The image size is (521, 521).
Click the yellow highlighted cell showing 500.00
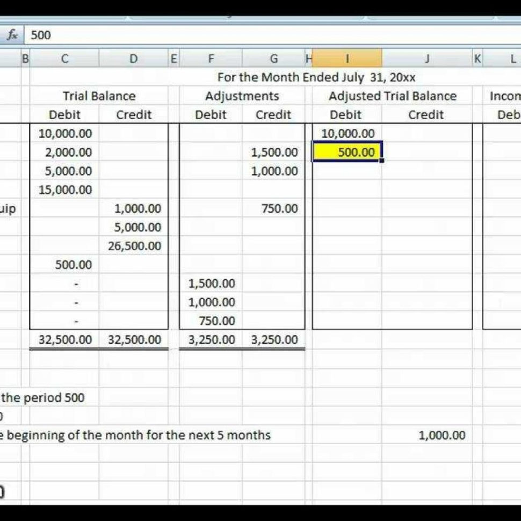pos(348,152)
